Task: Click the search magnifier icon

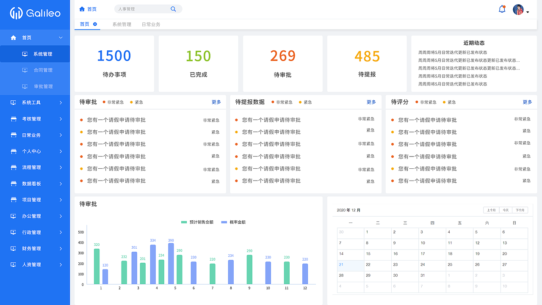Action: click(x=173, y=9)
